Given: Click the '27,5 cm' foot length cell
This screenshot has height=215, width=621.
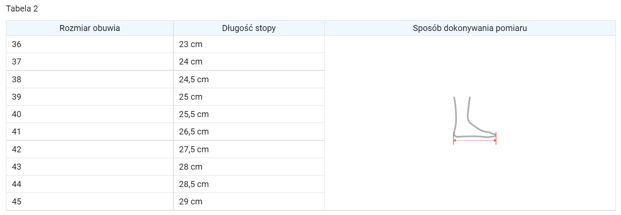Looking at the screenshot, I should [x=194, y=149].
